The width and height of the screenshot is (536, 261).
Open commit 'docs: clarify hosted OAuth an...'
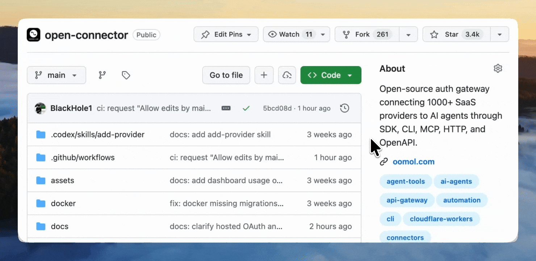(x=226, y=226)
